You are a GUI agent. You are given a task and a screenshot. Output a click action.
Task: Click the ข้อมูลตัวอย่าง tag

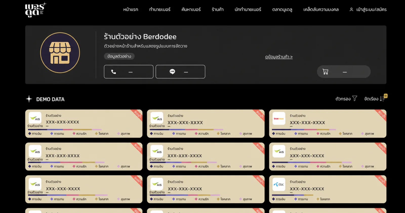point(119,56)
